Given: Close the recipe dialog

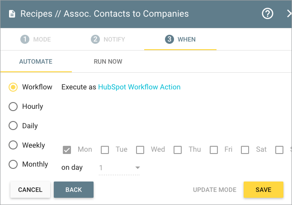Looking at the screenshot, I should [289, 14].
